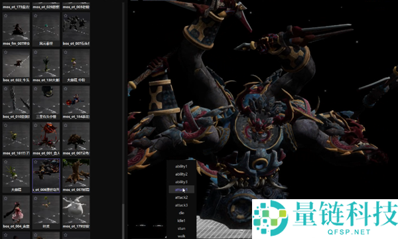Star the bos_ot_004 pink dress girl
398x239 pixels.
[5, 199]
